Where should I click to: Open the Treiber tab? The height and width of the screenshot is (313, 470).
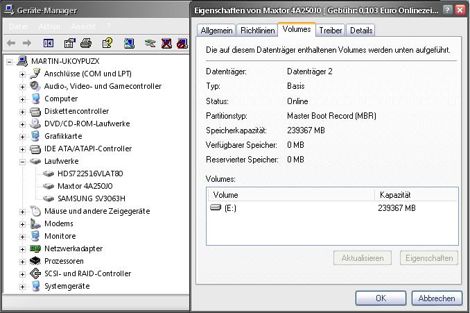[x=331, y=31]
